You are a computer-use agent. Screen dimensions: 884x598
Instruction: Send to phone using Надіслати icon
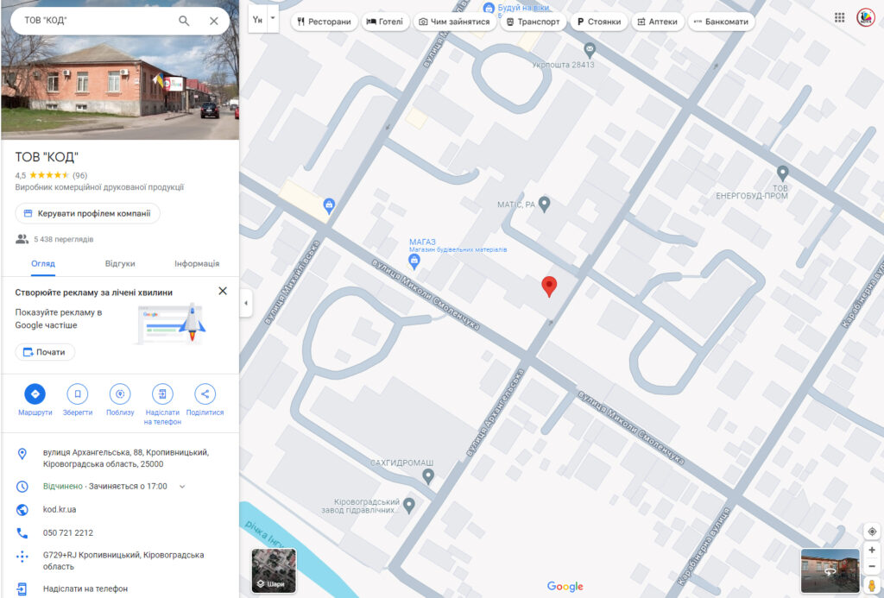coord(162,394)
